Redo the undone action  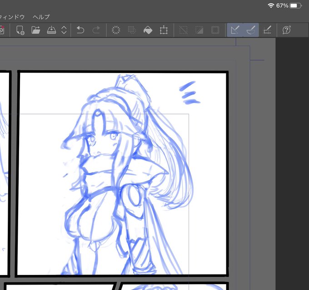[x=96, y=30]
